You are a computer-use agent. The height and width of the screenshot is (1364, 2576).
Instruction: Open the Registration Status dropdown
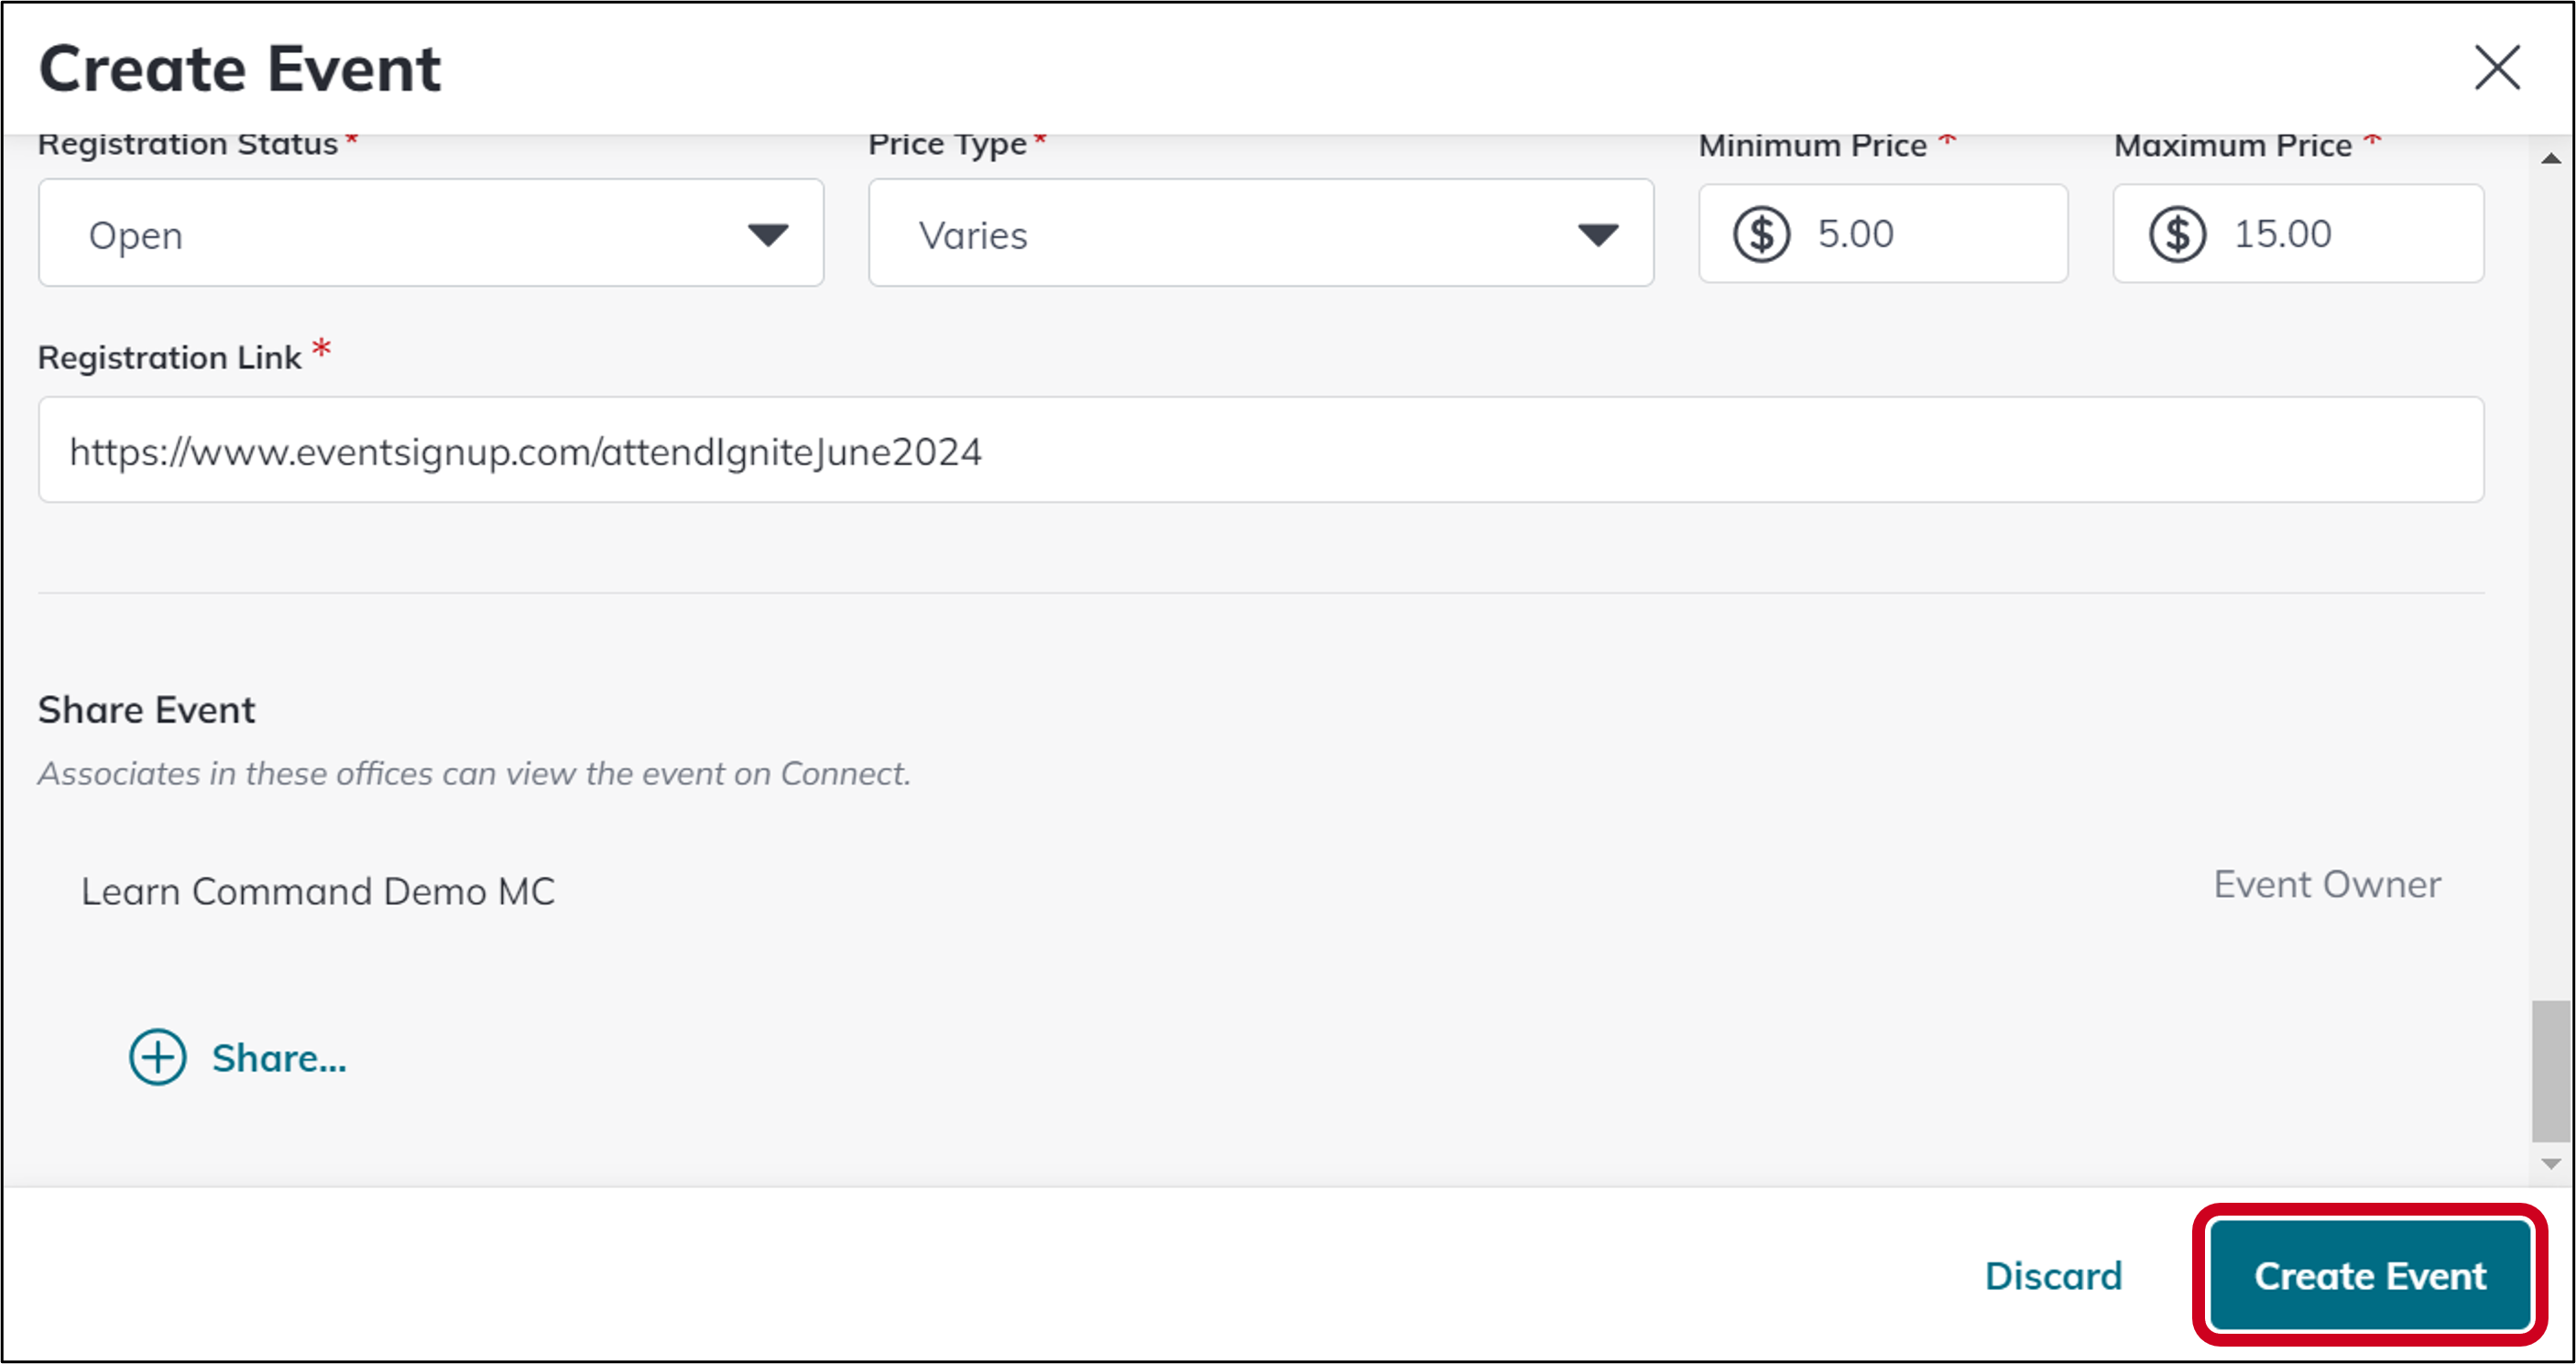(766, 235)
